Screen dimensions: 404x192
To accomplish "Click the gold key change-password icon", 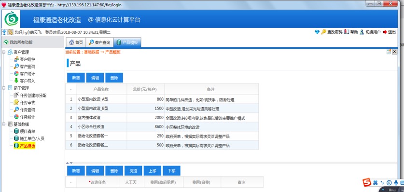I will [323, 32].
